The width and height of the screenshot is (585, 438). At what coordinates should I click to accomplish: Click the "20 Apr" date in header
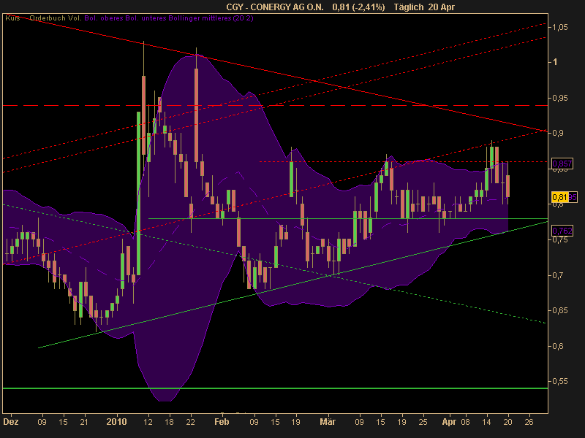pyautogui.click(x=442, y=7)
